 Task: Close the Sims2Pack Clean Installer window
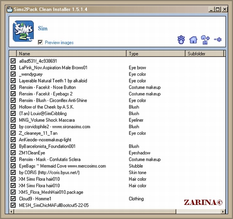point(225,9)
